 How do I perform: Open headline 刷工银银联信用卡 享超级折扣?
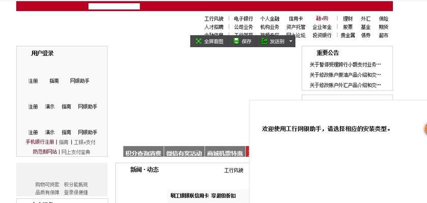203,196
